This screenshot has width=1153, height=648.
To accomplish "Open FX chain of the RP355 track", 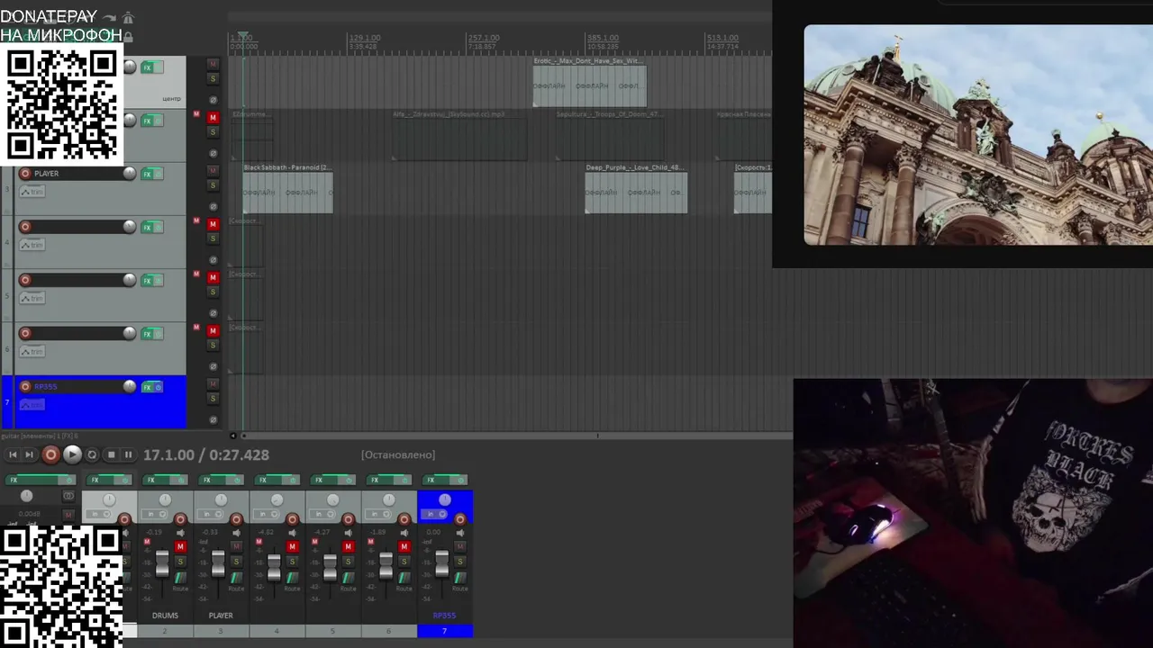I will [x=148, y=388].
